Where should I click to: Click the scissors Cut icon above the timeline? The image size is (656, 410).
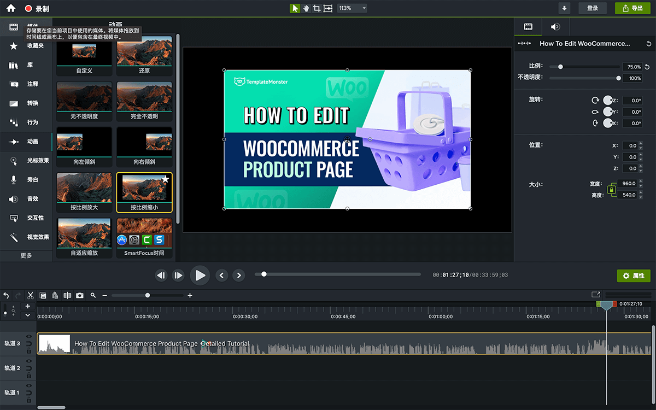[31, 295]
